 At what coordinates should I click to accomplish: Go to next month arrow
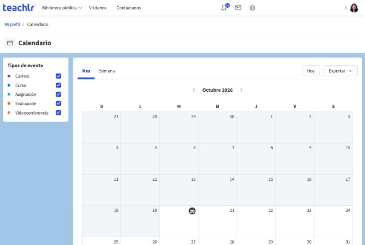pyautogui.click(x=241, y=90)
